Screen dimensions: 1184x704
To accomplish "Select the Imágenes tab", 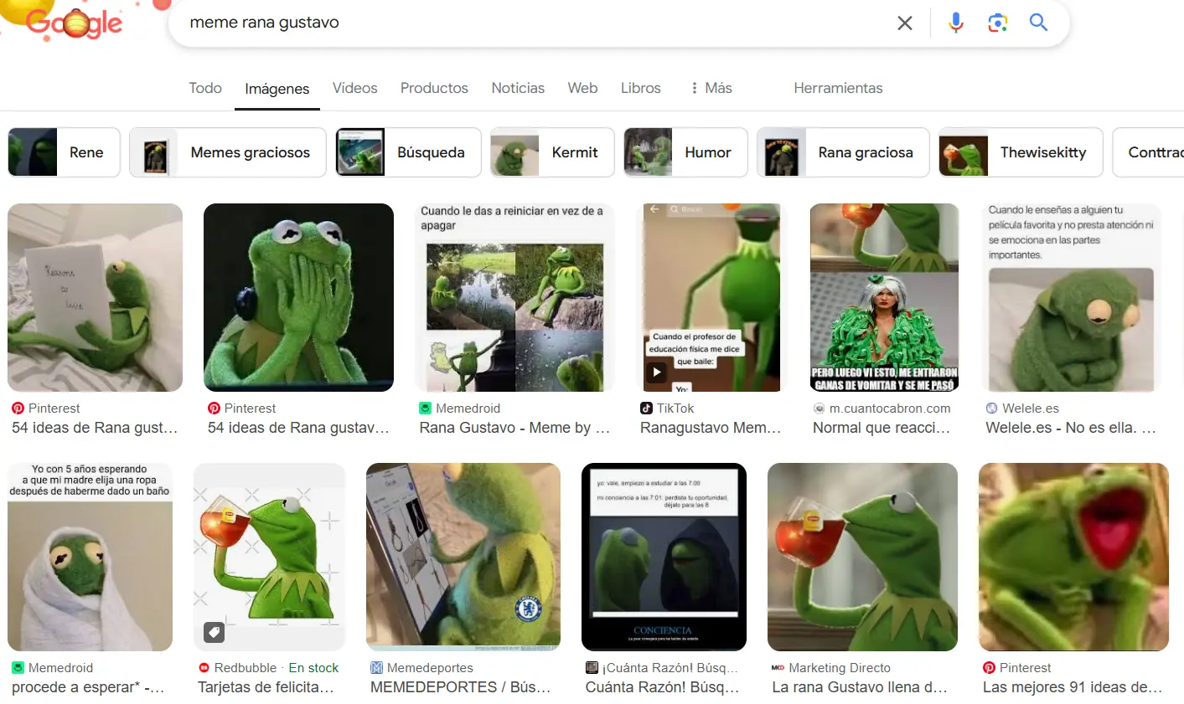I will 277,89.
